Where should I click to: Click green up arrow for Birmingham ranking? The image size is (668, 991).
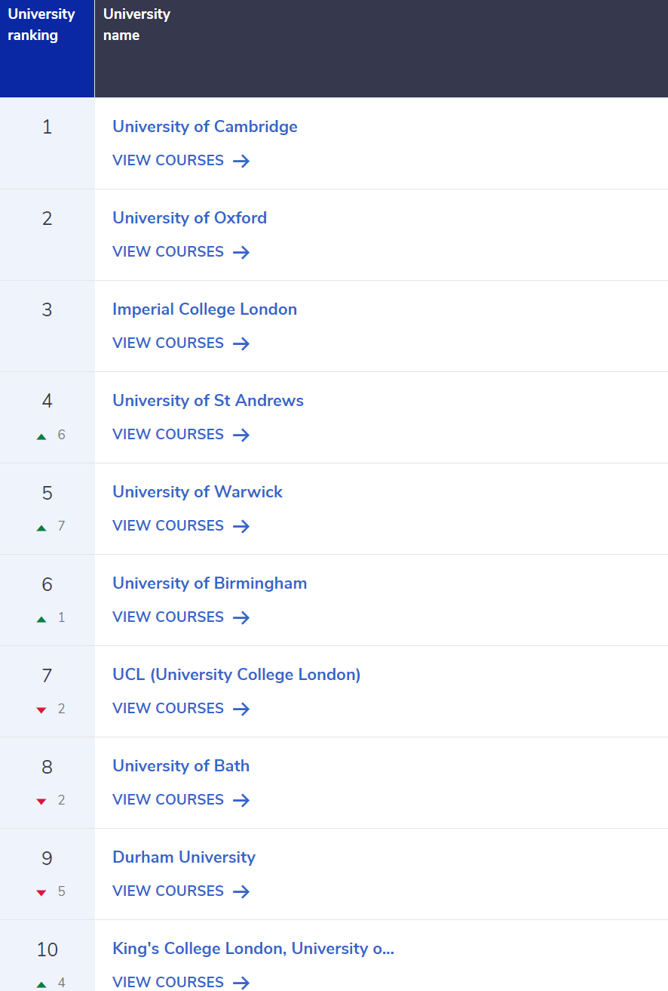tap(41, 618)
